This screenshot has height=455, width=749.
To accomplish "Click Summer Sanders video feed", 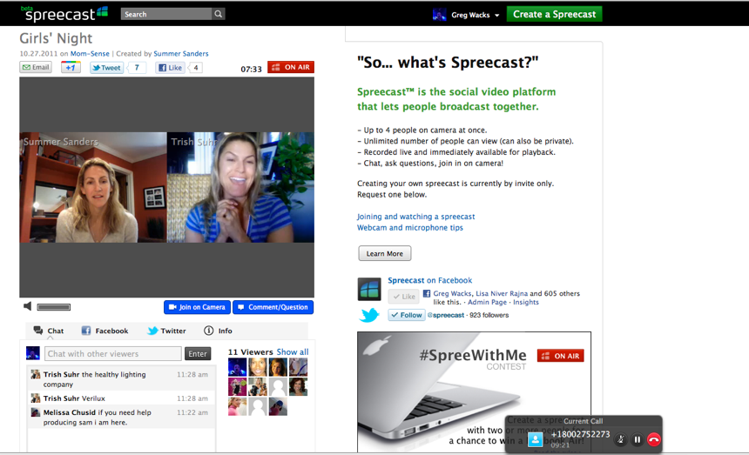I will coord(93,187).
